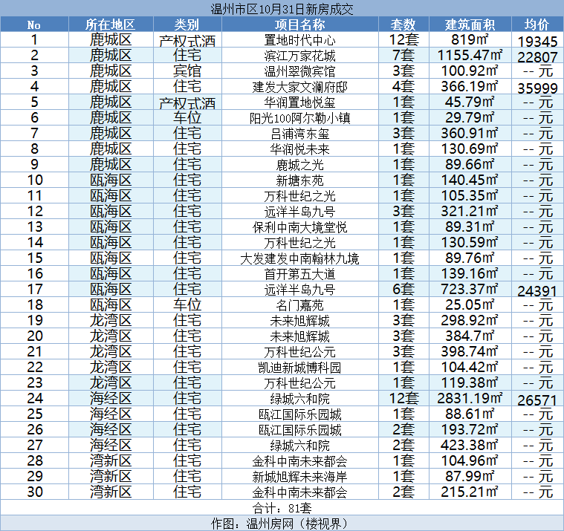Click area value 819㎡
This screenshot has width=564, height=531.
pos(470,39)
